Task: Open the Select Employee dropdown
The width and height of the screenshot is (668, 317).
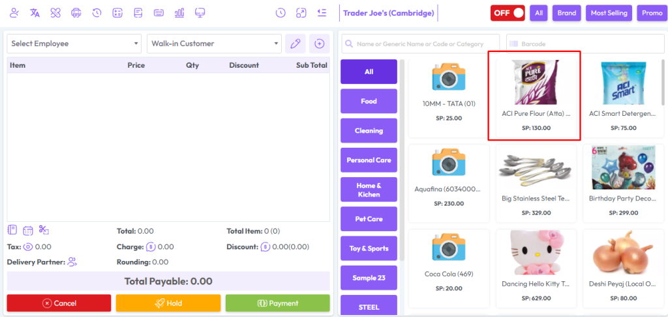Action: pyautogui.click(x=74, y=44)
